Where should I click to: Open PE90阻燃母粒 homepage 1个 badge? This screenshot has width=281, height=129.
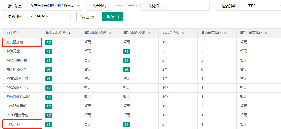point(49,115)
